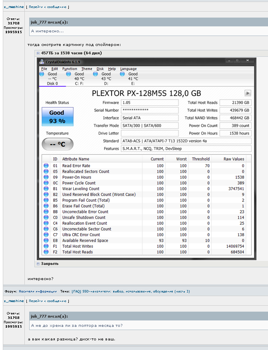Click status orb for Program Fail Count
This screenshot has height=350, width=268.
[46, 200]
